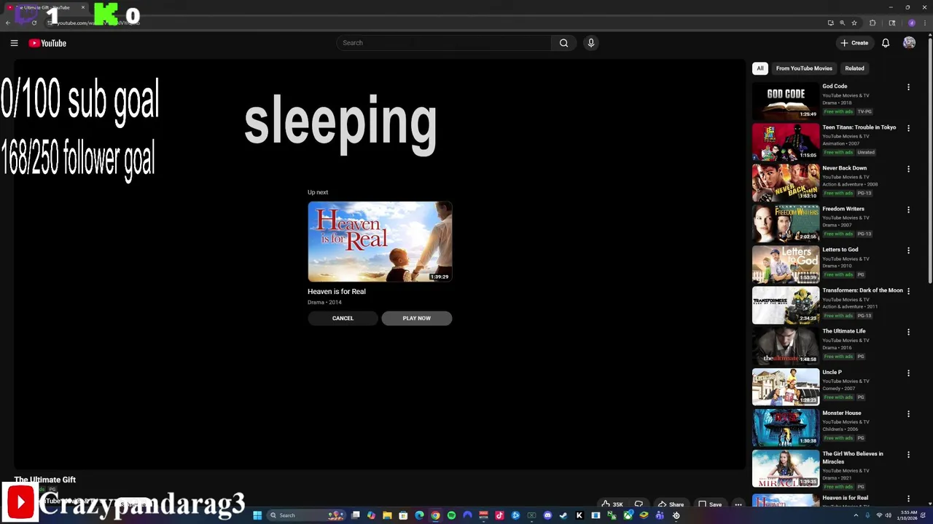Open the browser side panel icon
The image size is (933, 524).
(x=891, y=23)
